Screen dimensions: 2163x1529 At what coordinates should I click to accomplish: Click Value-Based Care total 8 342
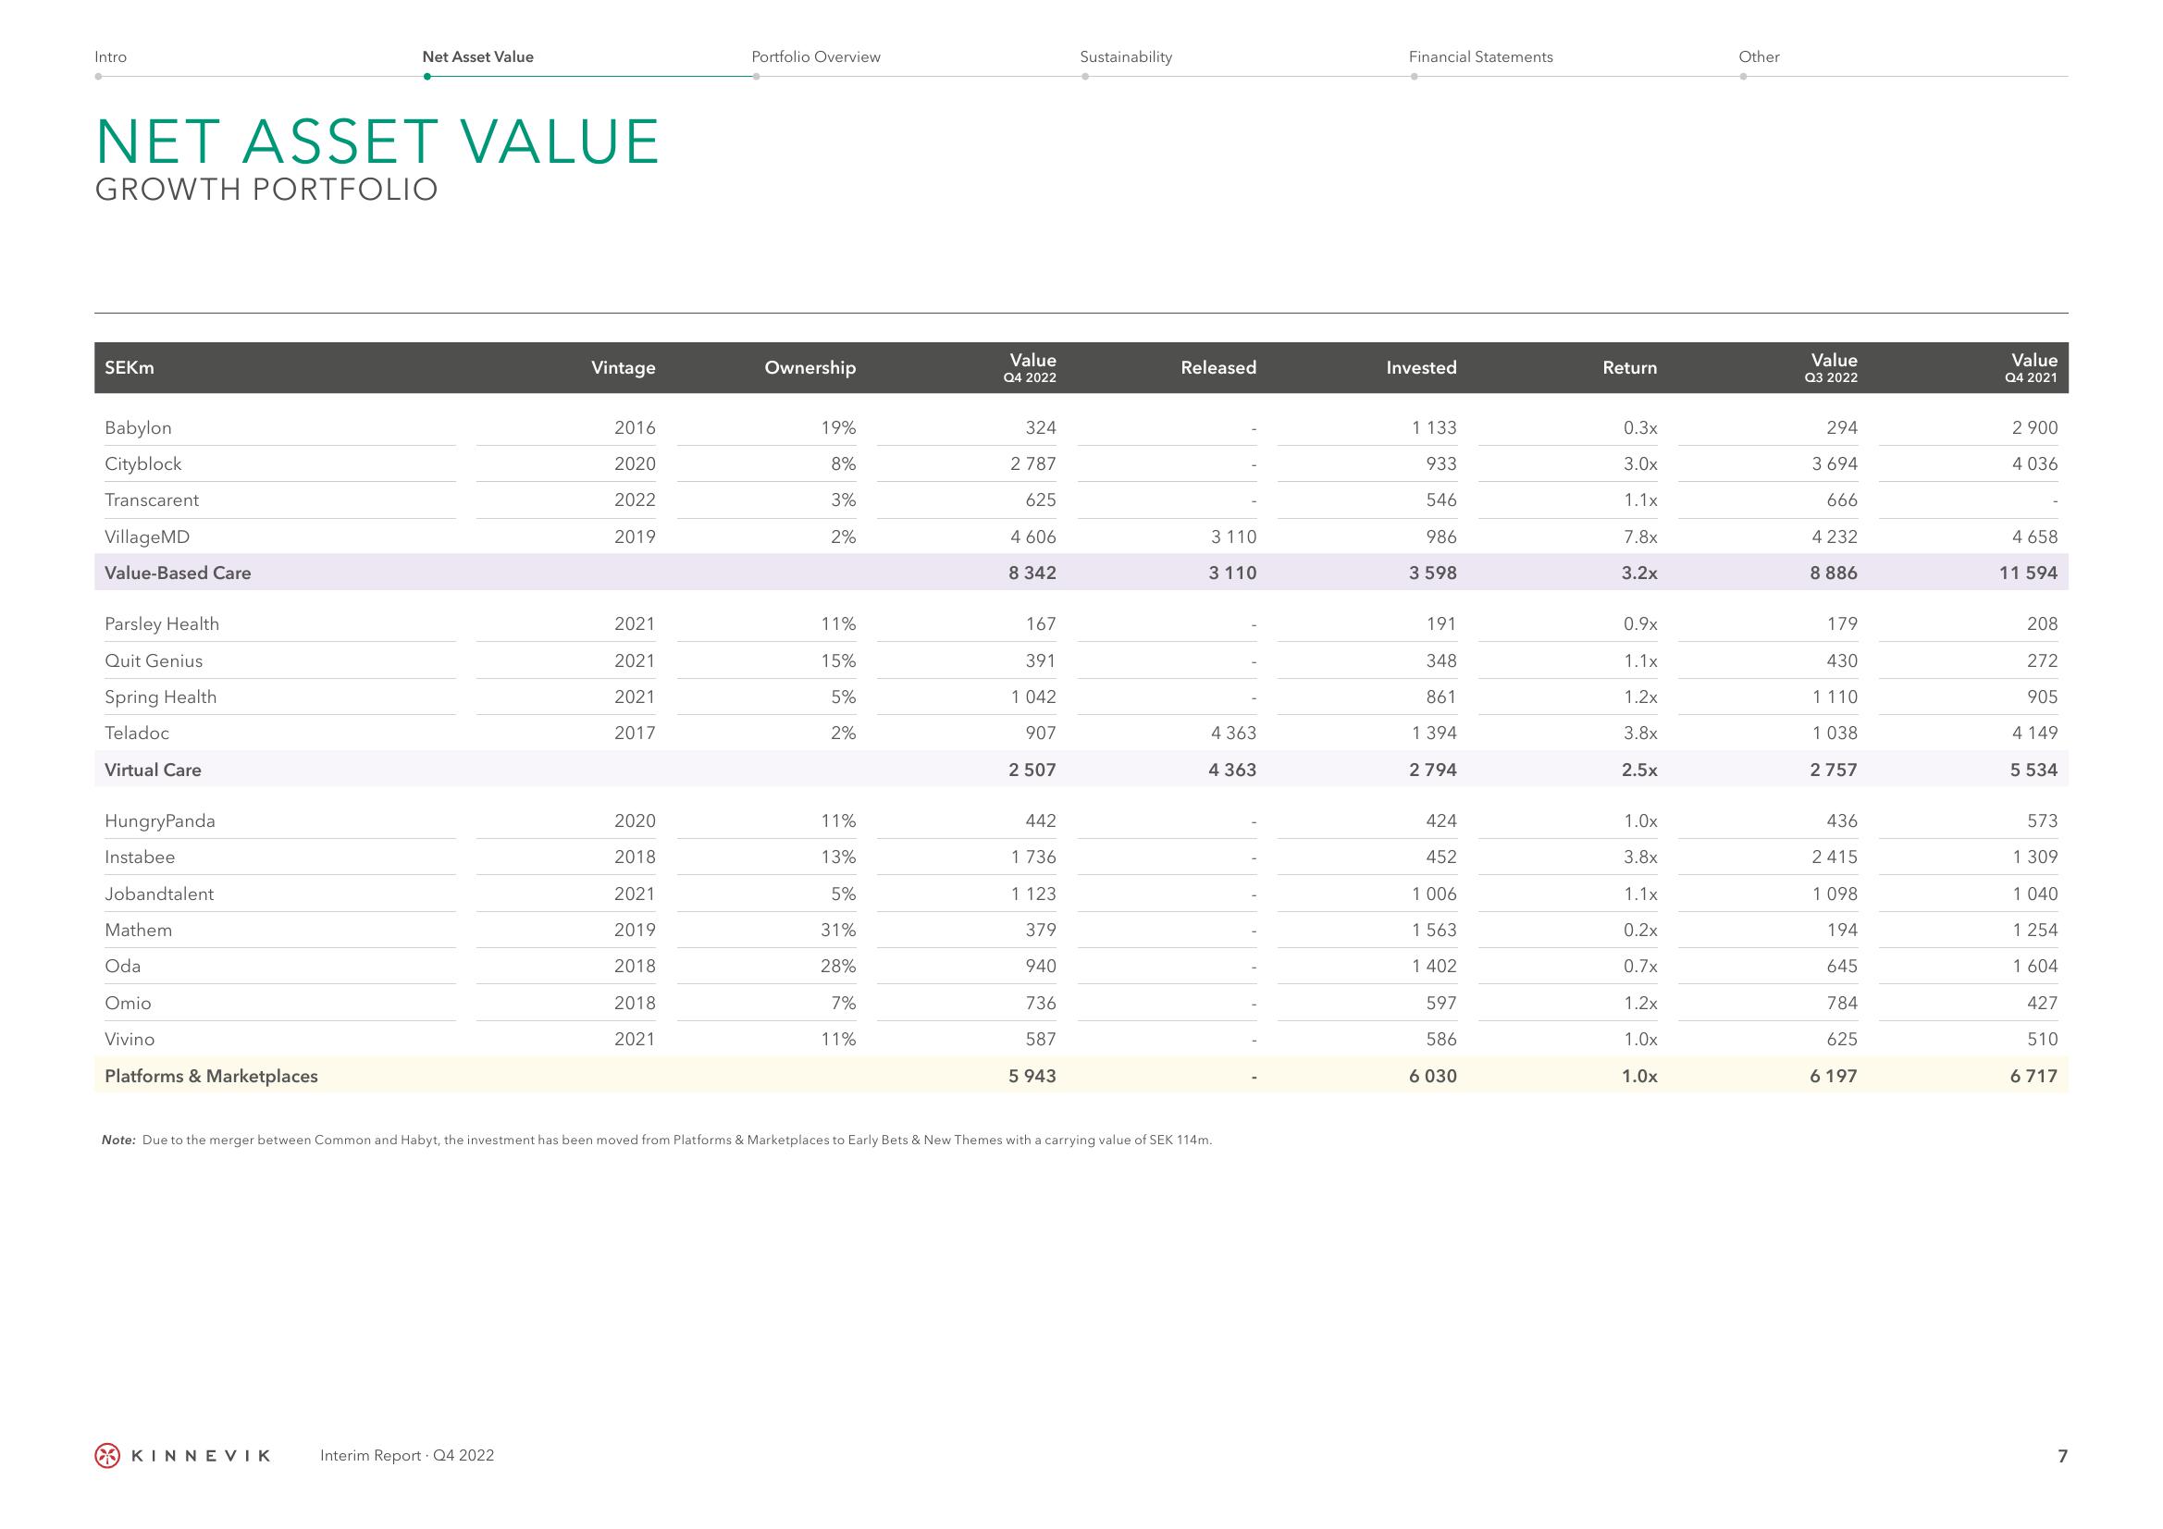(x=1032, y=573)
